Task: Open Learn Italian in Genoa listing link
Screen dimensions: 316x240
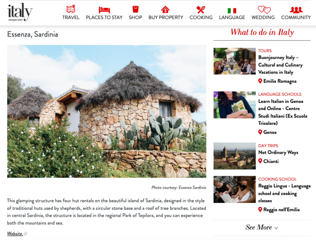Action: [x=283, y=112]
